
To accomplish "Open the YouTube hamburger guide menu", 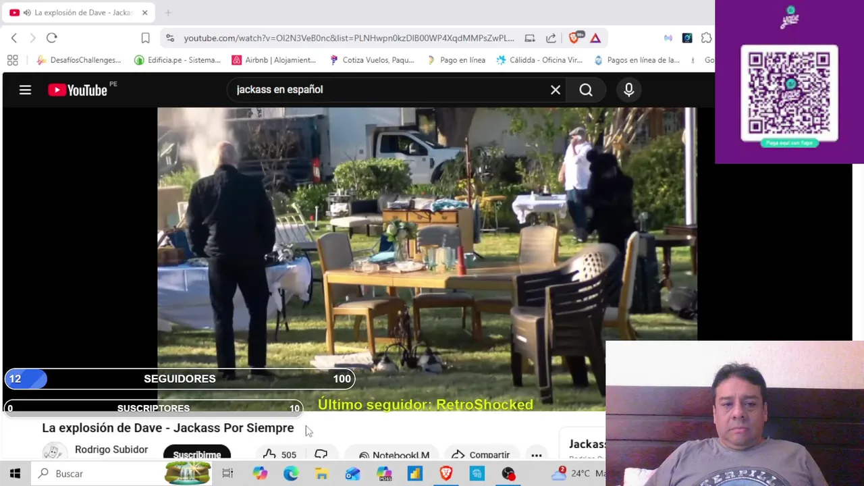I will pos(25,90).
